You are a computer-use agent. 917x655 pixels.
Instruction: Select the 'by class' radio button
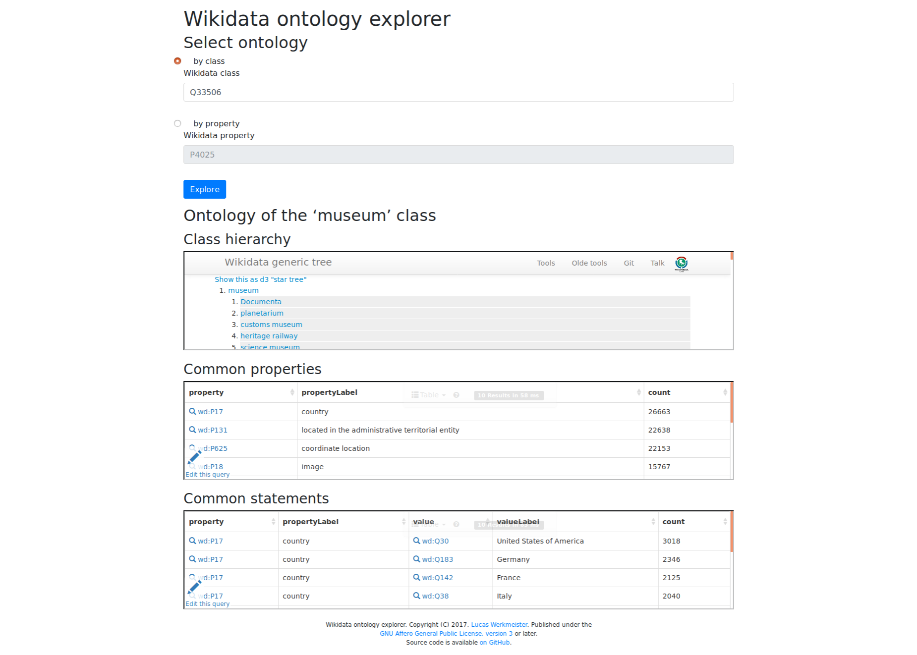click(x=177, y=61)
